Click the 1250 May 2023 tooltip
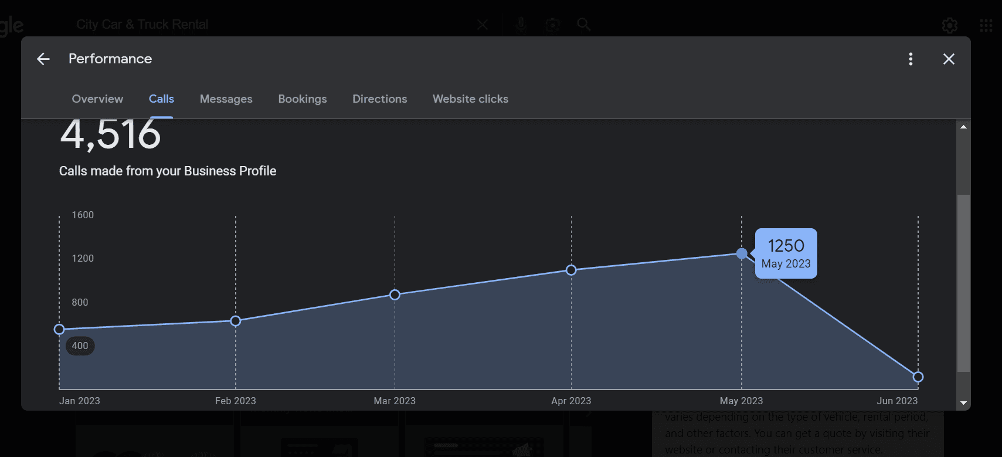1002x457 pixels. tap(786, 253)
